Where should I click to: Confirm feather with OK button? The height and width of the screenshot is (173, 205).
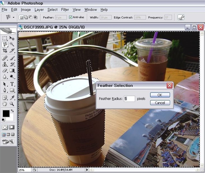tap(160, 95)
